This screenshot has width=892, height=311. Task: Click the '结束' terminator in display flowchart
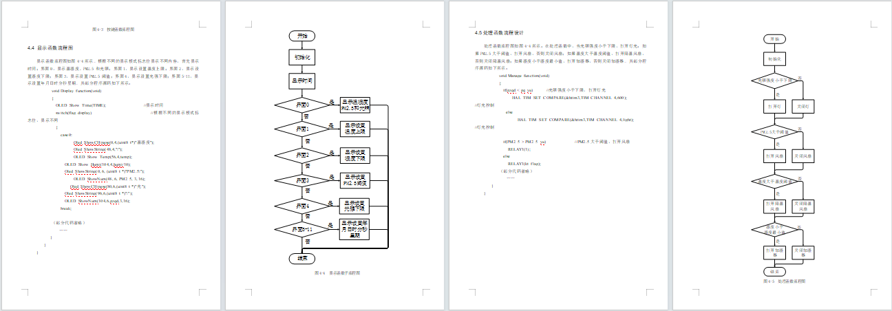point(301,258)
